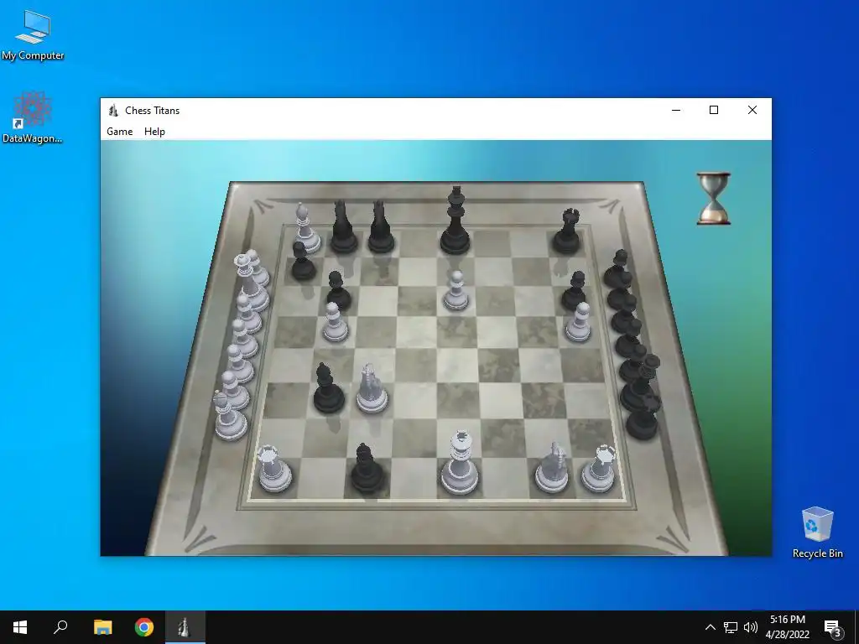Launch Google Chrome from the taskbar
The image size is (859, 644).
click(144, 627)
